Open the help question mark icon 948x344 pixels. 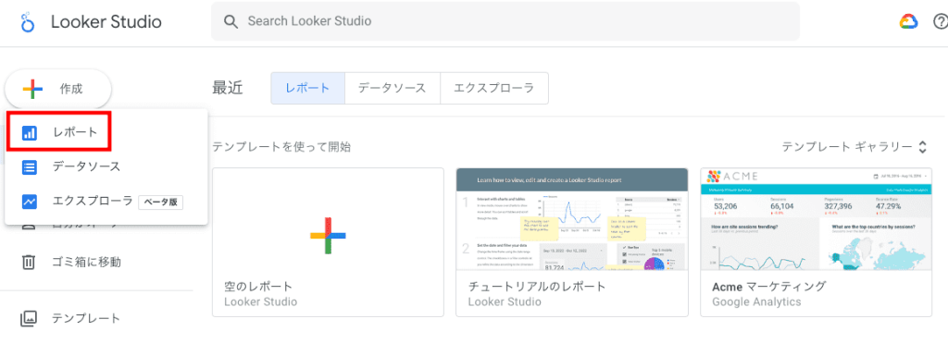click(x=941, y=21)
